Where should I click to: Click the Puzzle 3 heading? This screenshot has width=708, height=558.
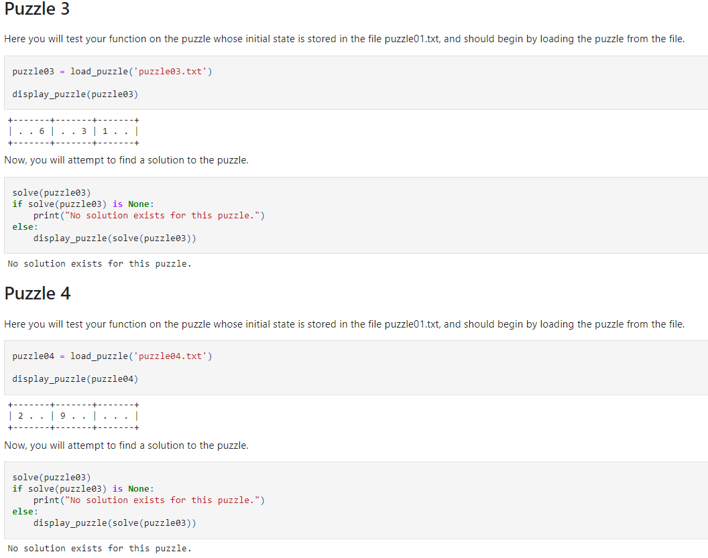tap(37, 9)
